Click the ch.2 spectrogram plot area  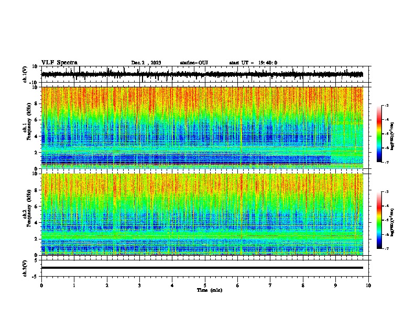tap(202, 214)
